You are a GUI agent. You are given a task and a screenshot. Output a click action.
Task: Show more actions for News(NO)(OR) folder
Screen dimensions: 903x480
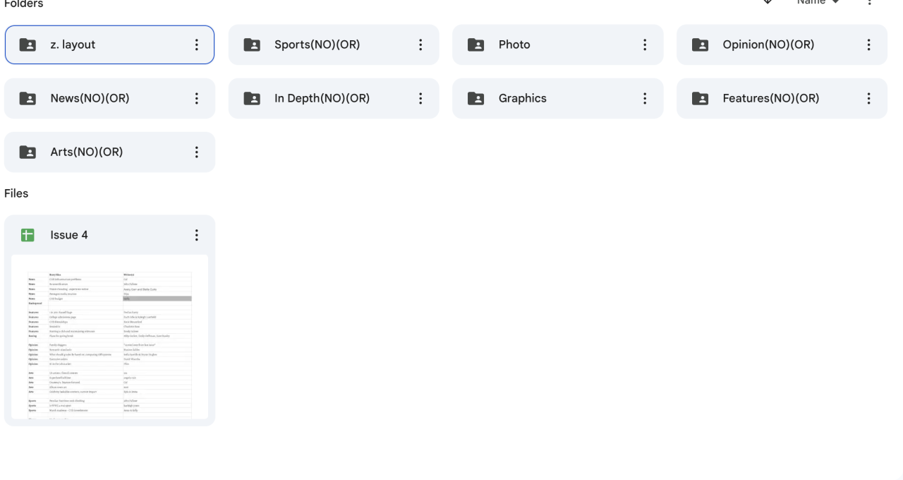click(x=196, y=99)
